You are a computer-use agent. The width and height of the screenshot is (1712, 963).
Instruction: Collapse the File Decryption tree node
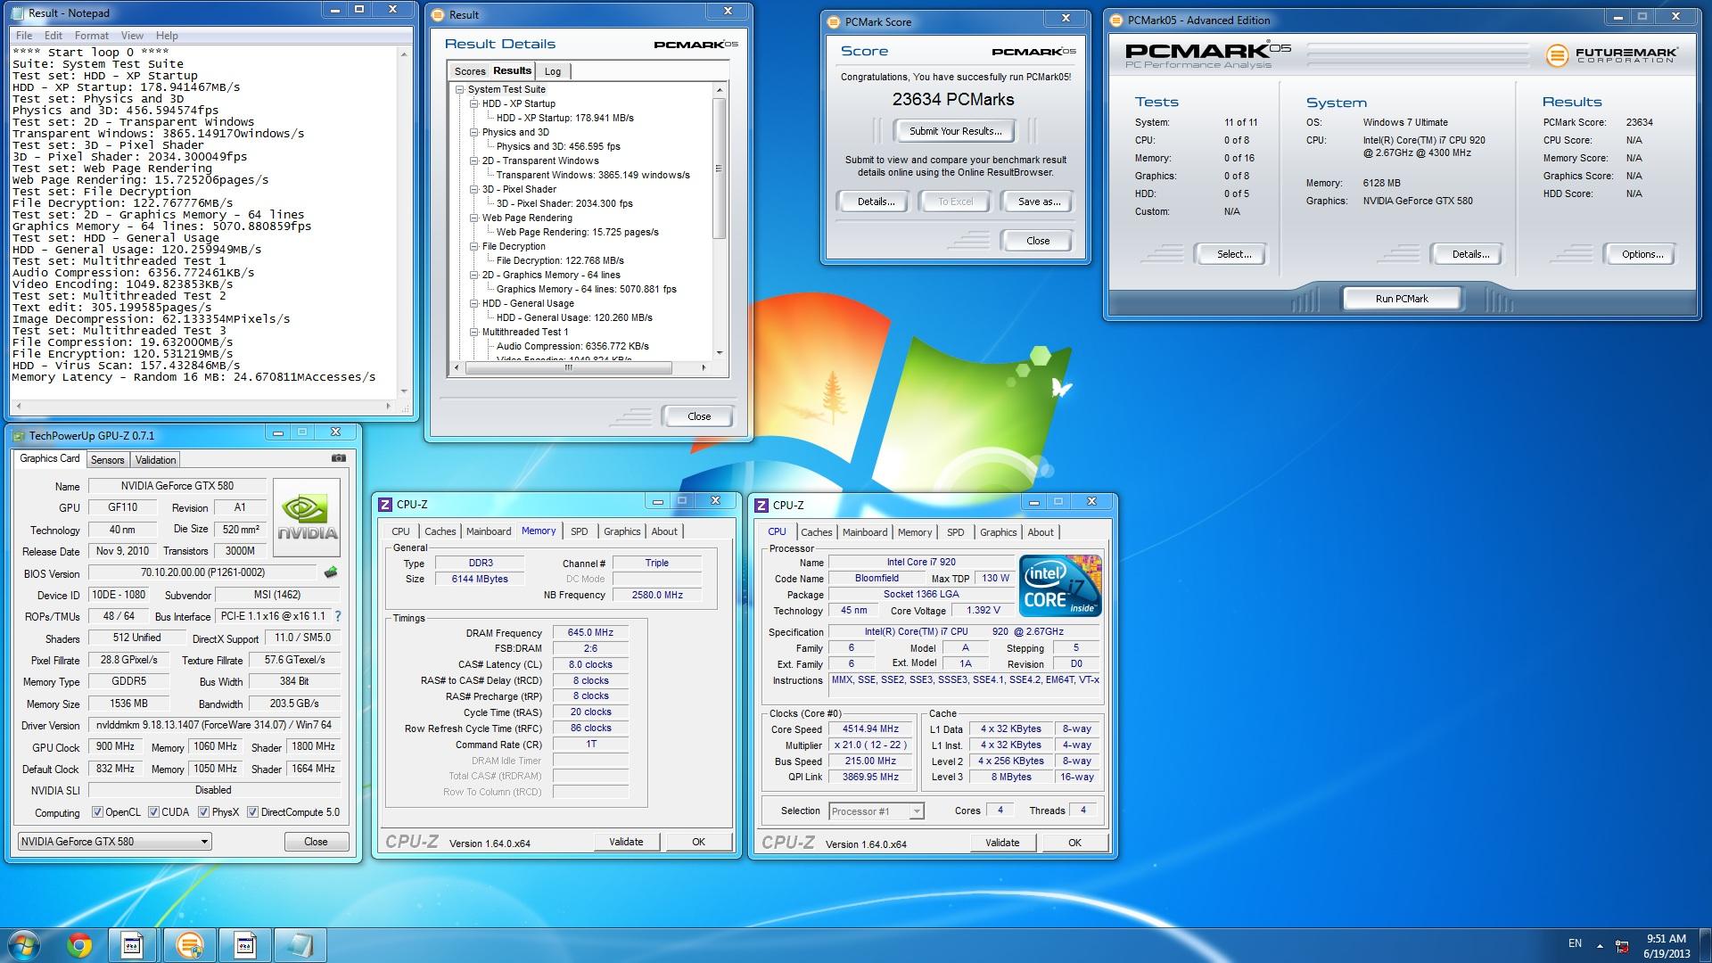(474, 246)
